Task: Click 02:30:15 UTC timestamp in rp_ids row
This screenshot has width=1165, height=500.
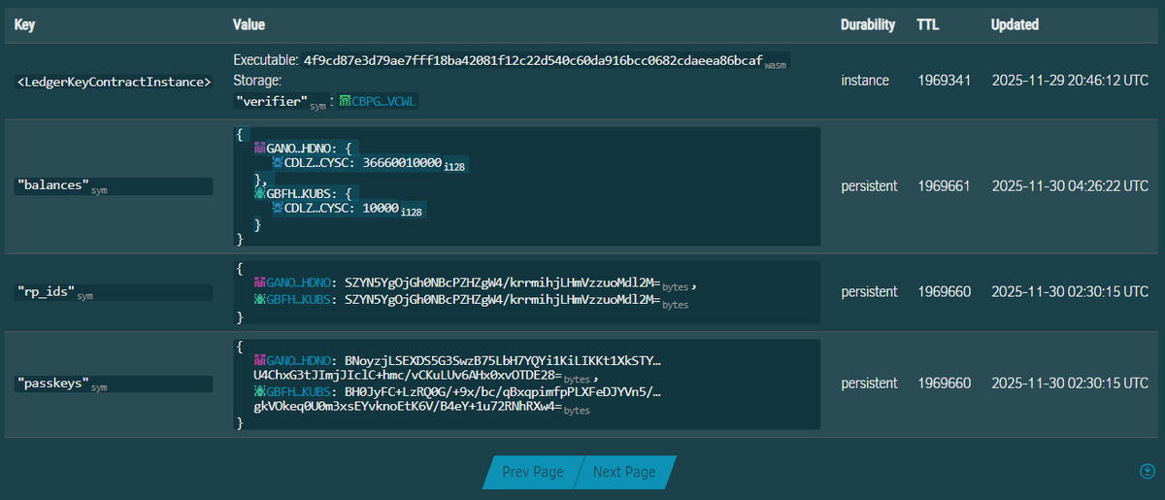Action: point(1070,291)
